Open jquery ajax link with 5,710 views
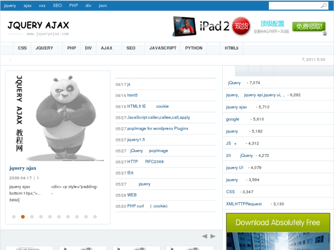This screenshot has height=250, width=334. [x=236, y=107]
